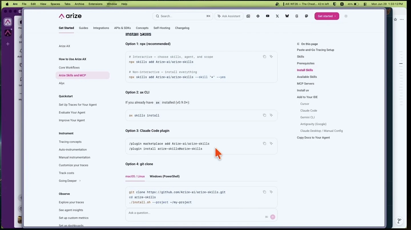Open the X (Twitter) icon link
Screen dimensions: 411x230
pos(277,16)
